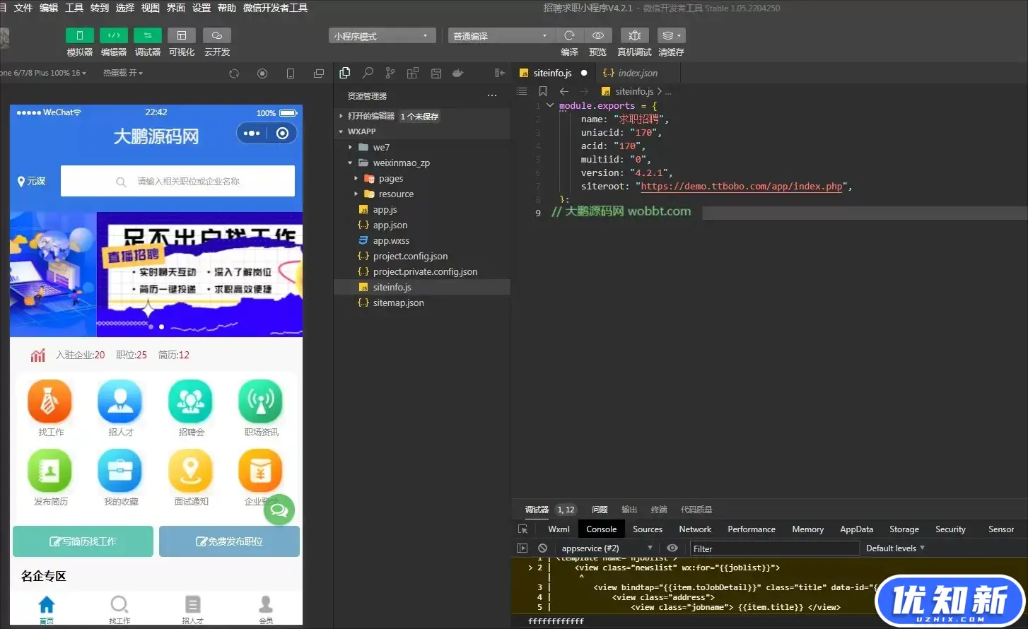Click the 预览 preview eye icon
Screen dimensions: 1028x629
597,35
